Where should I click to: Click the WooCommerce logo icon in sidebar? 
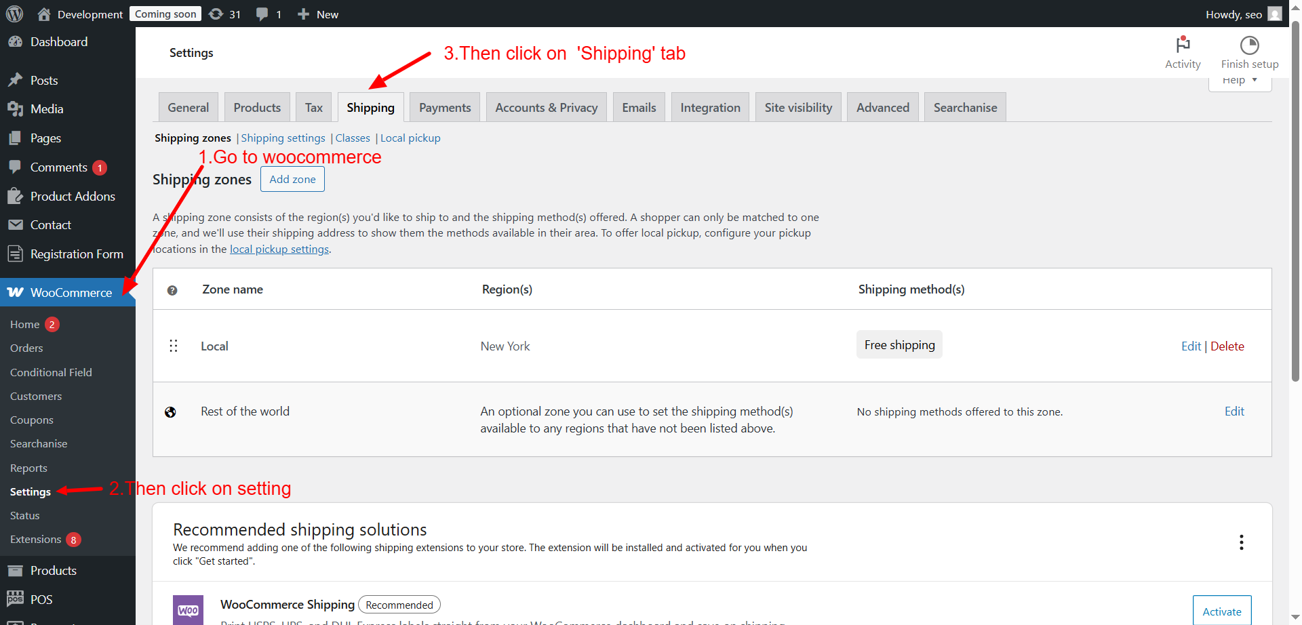(15, 292)
